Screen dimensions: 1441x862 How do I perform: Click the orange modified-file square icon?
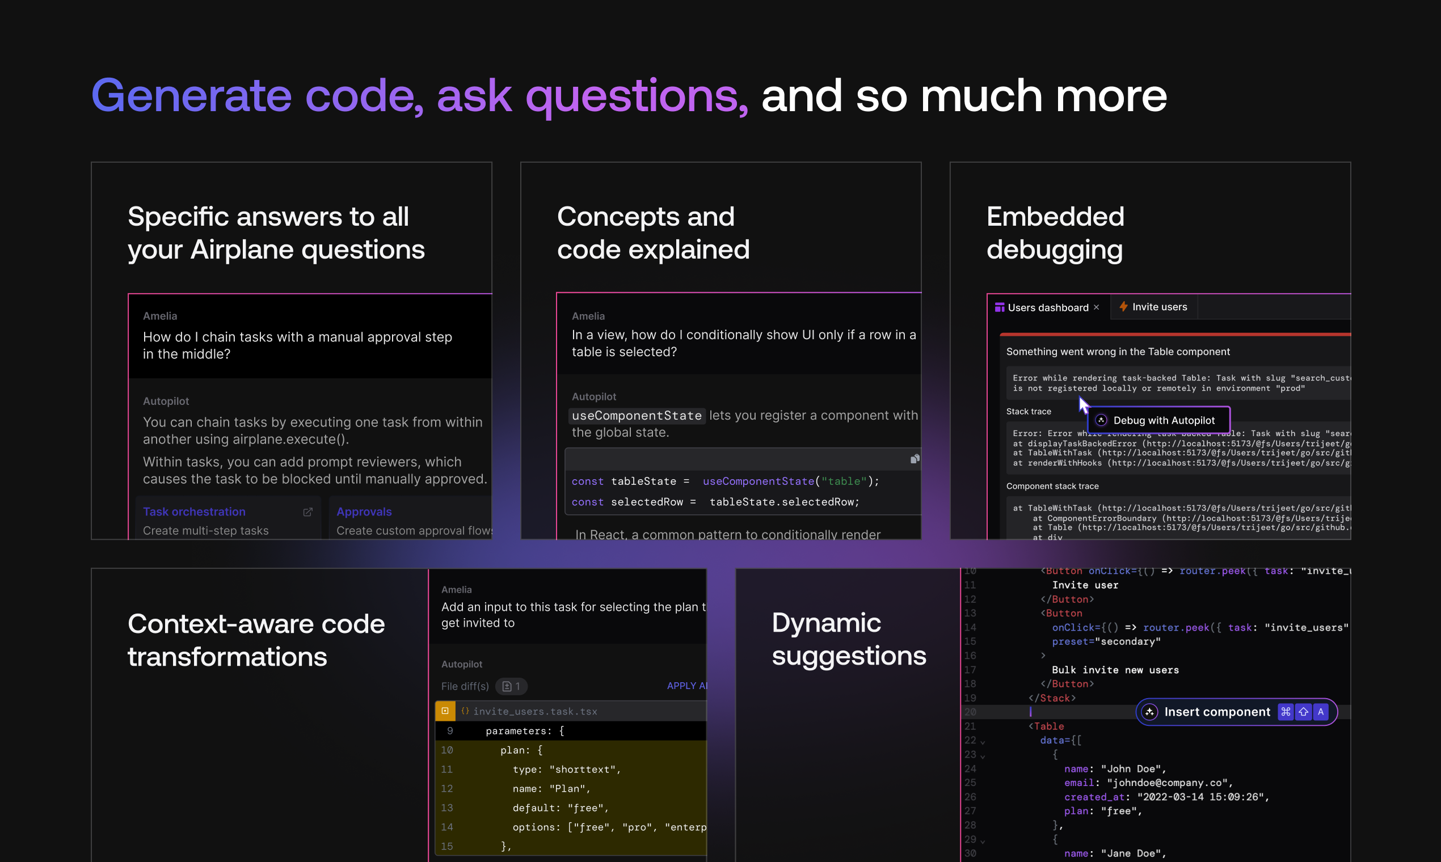[x=445, y=711]
